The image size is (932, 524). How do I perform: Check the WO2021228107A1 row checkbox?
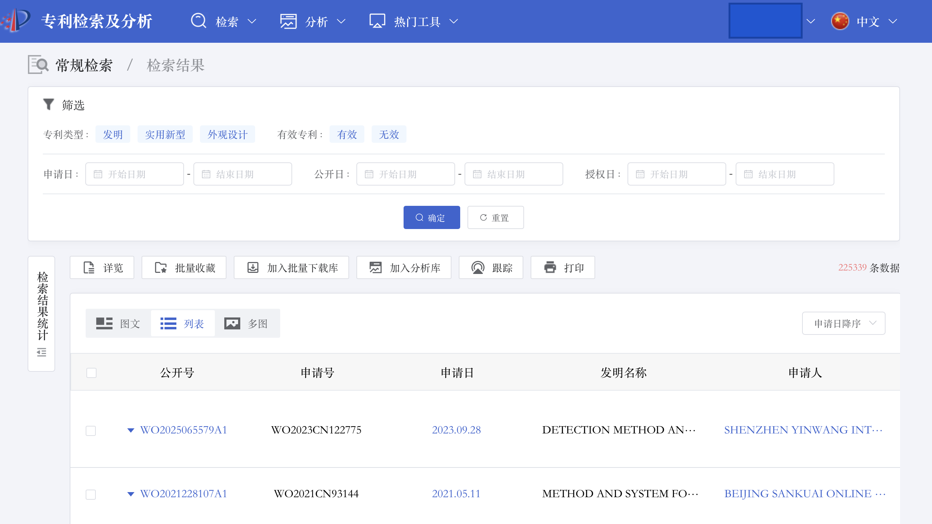coord(91,494)
